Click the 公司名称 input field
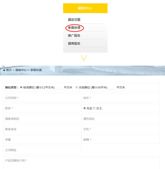Viewport: 165px width, 169px height. click(42, 98)
